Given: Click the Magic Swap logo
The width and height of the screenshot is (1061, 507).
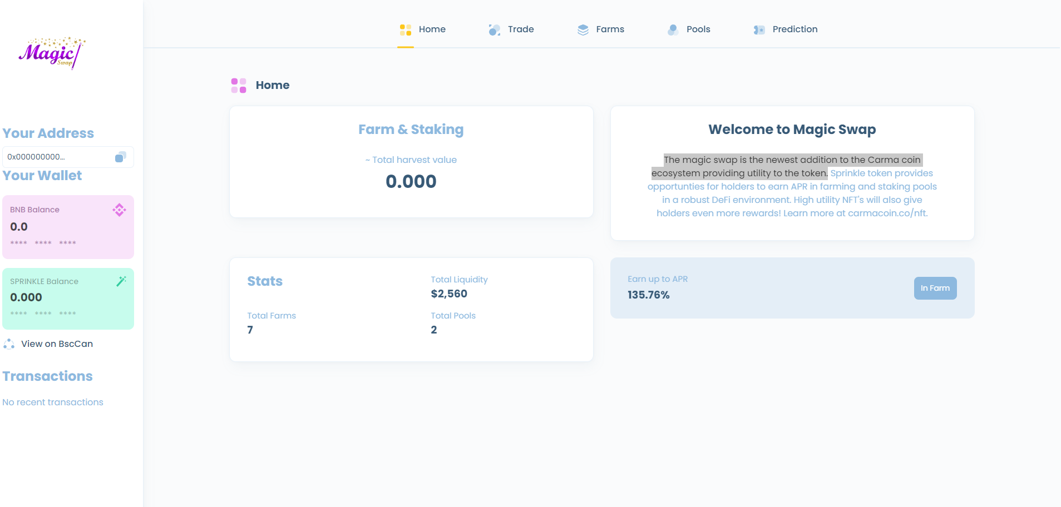Looking at the screenshot, I should [x=52, y=53].
